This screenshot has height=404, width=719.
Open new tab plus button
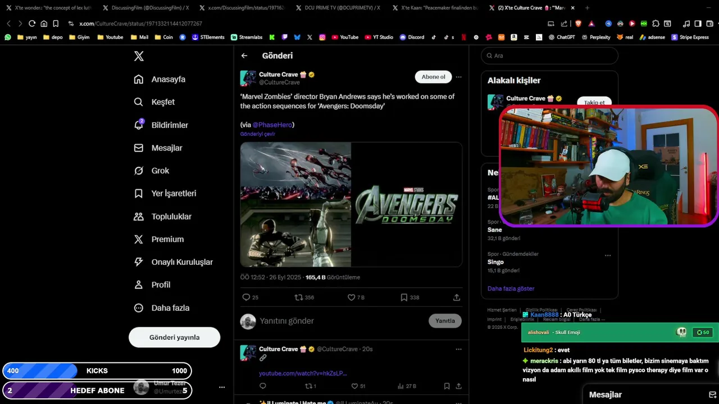point(587,8)
